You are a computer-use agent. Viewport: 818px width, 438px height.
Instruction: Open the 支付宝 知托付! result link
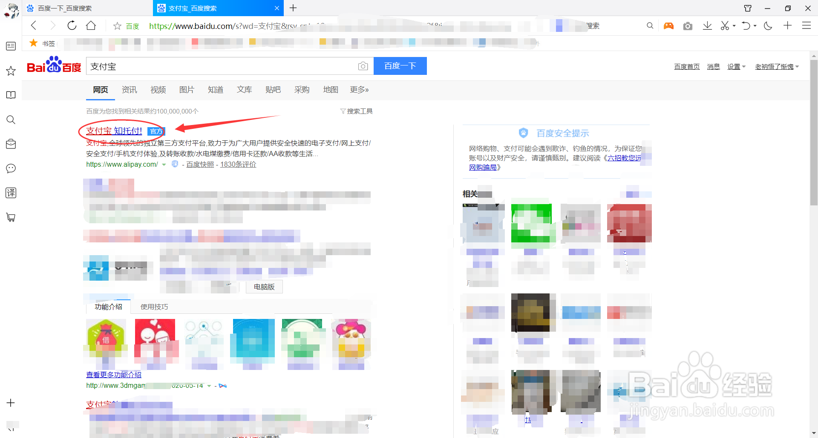114,131
